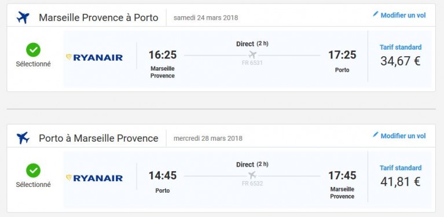
Task: Click the pencil icon for outbound flight
Action: tap(376, 14)
